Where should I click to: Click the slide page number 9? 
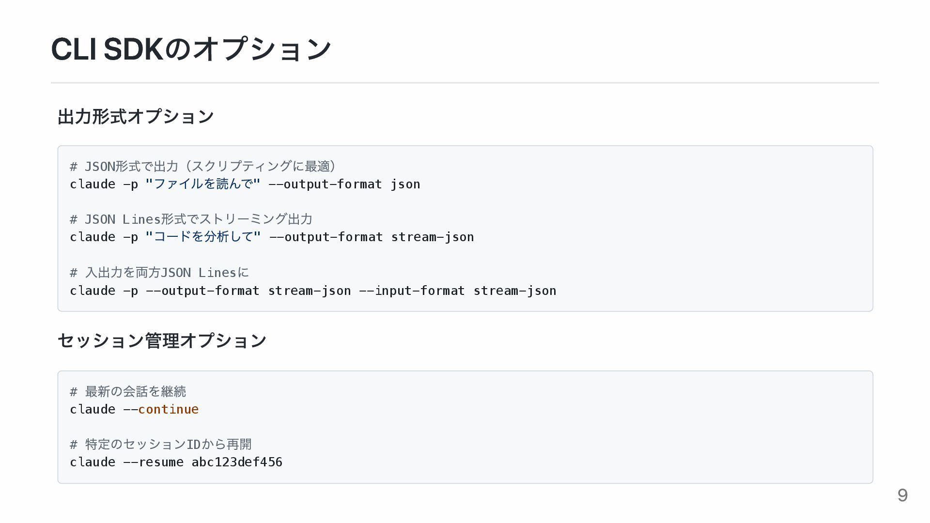coord(902,495)
